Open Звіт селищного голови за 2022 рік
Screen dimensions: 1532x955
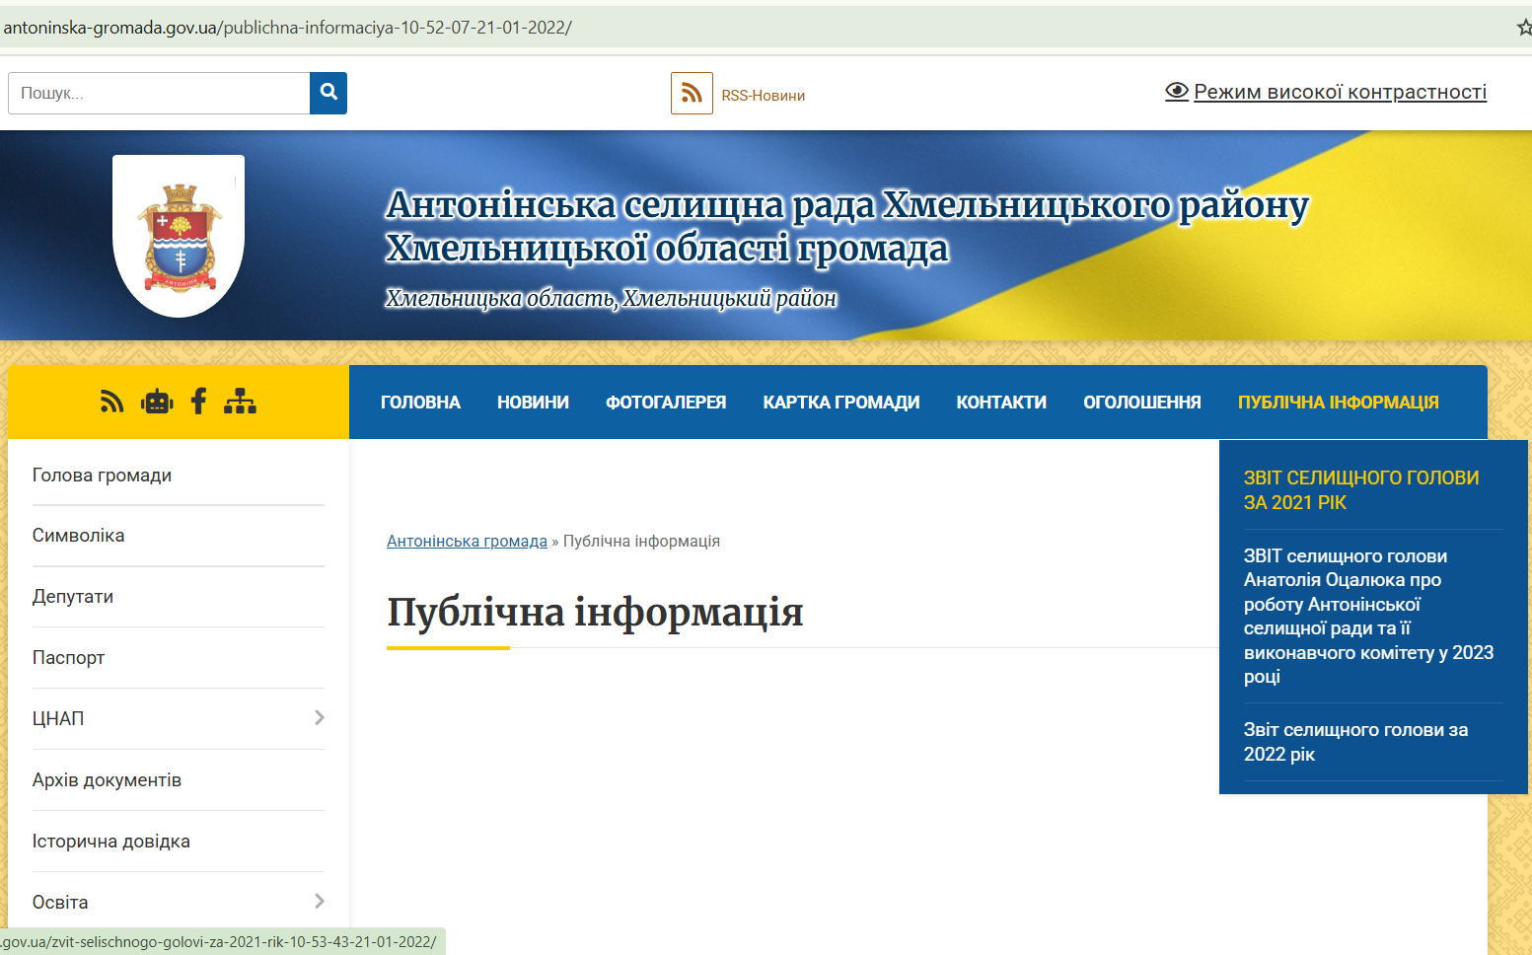point(1355,742)
